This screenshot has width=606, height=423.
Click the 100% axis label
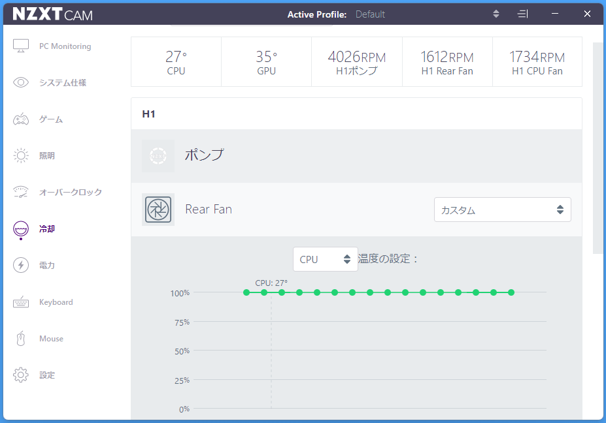tap(180, 293)
